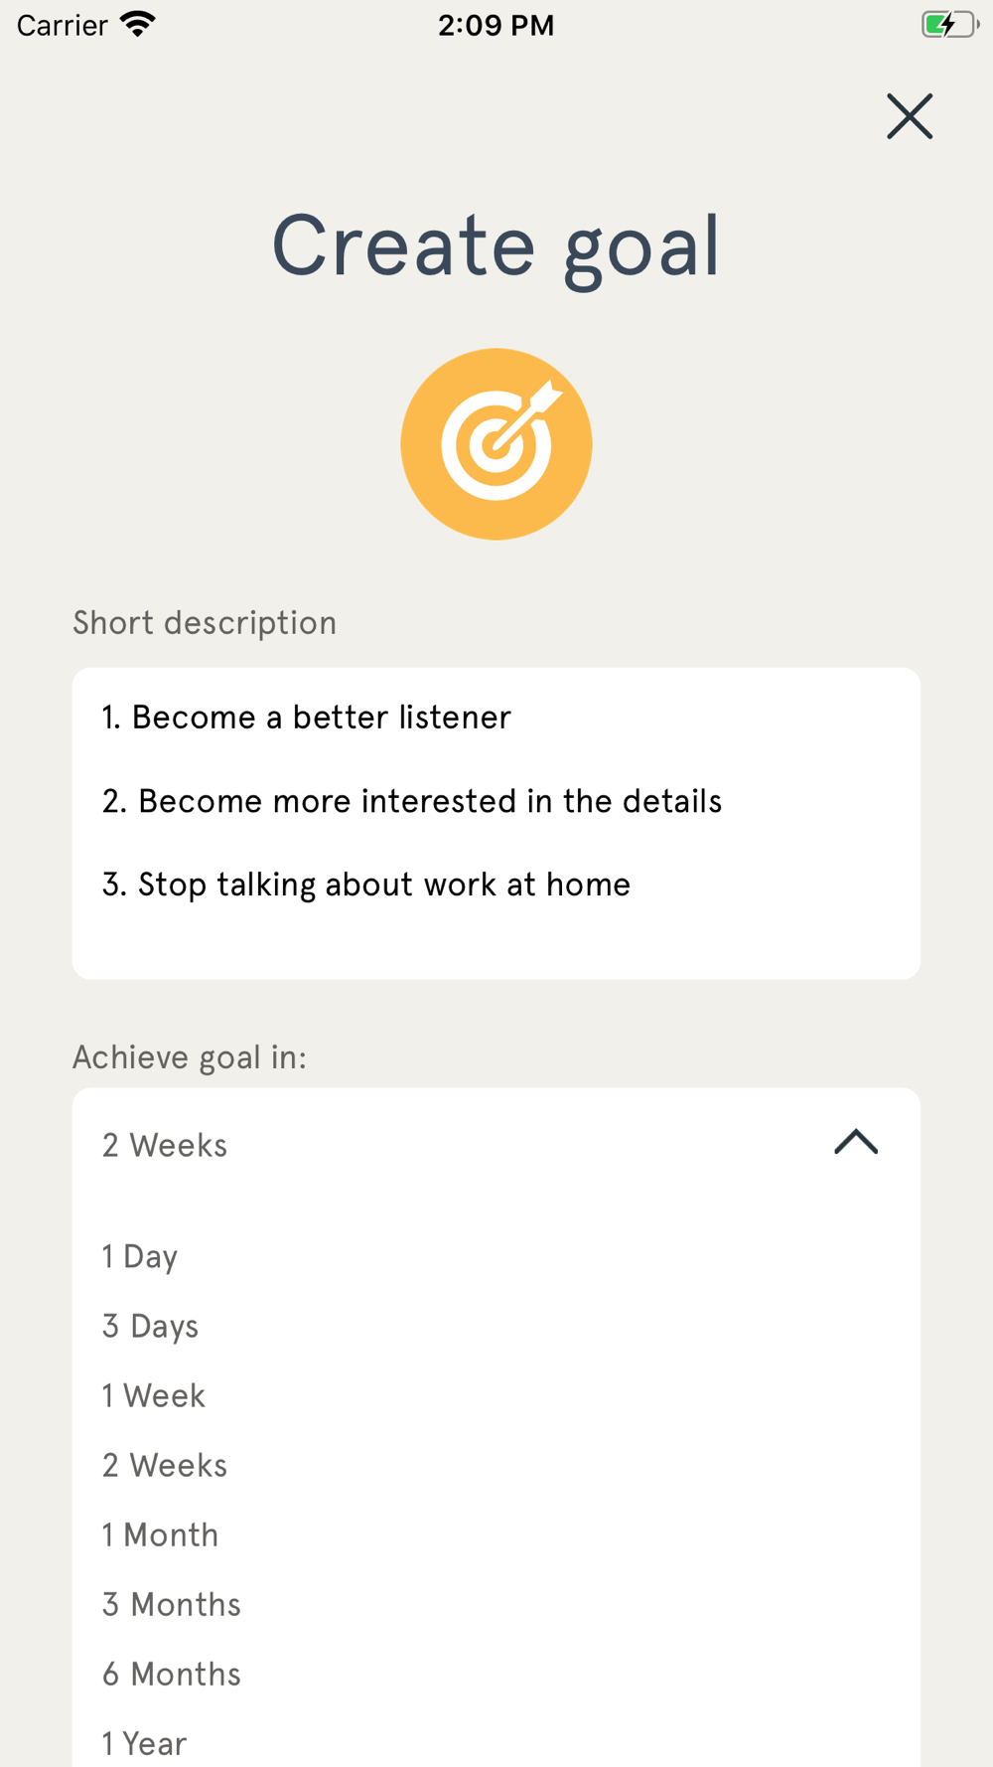This screenshot has width=993, height=1767.
Task: Select 3 Months as goal duration
Action: point(171,1605)
